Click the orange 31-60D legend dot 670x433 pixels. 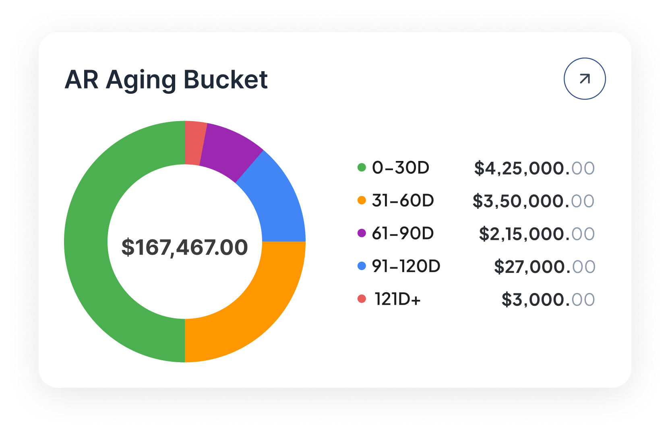tap(362, 200)
